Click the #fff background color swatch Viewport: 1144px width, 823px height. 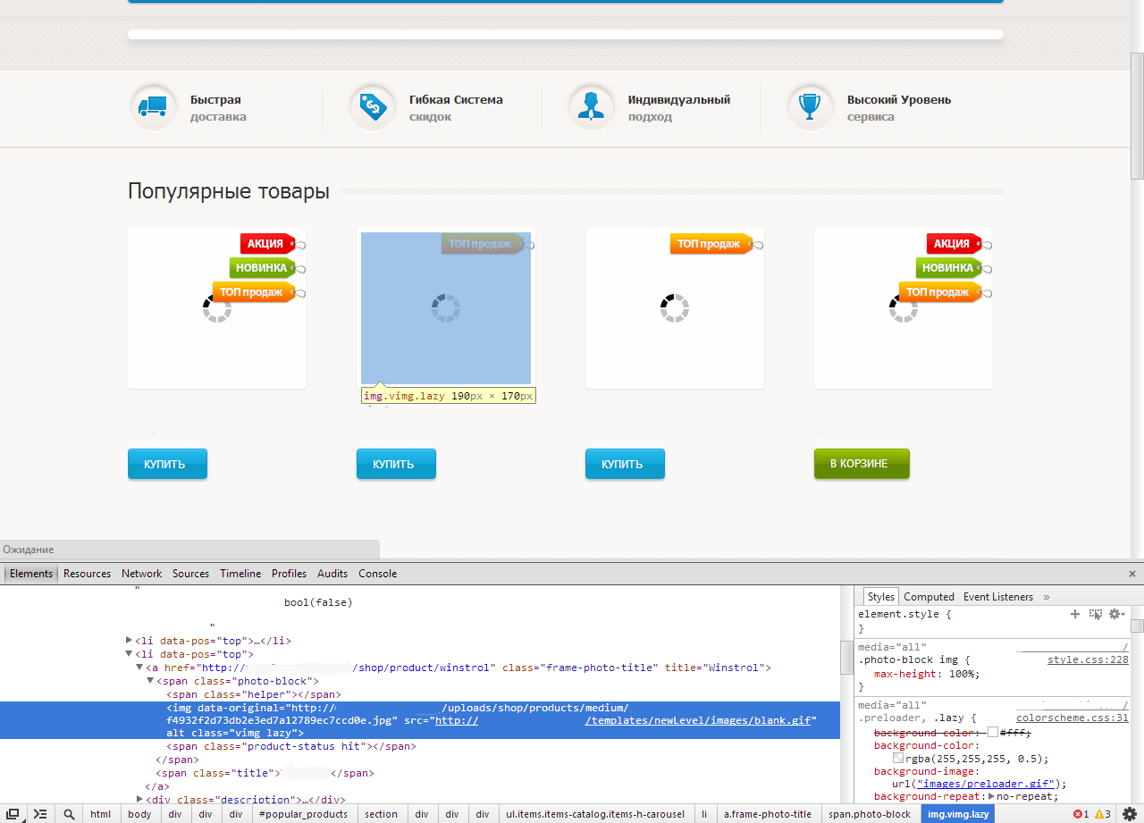[993, 733]
